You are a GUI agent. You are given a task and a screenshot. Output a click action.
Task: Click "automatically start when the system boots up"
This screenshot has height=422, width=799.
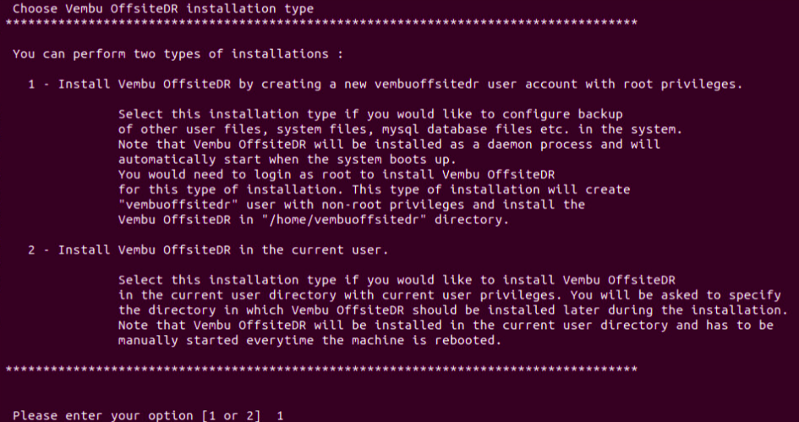pos(287,160)
